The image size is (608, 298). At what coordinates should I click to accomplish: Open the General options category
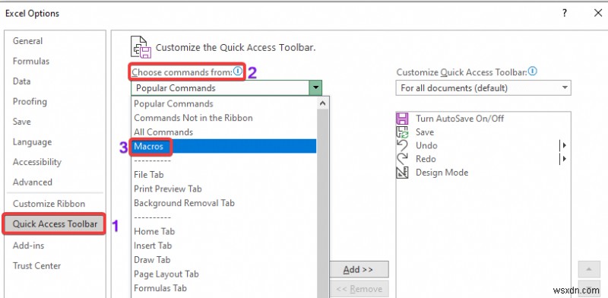[27, 41]
